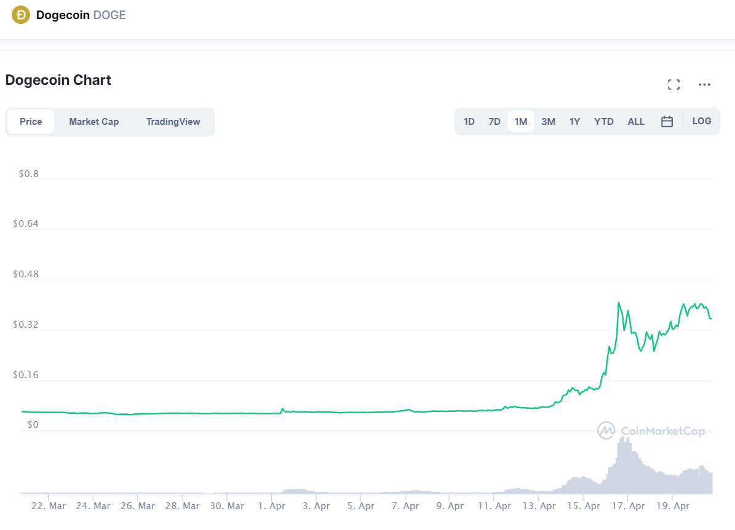Click the 1. Apr date label
This screenshot has height=530, width=735.
(x=272, y=506)
